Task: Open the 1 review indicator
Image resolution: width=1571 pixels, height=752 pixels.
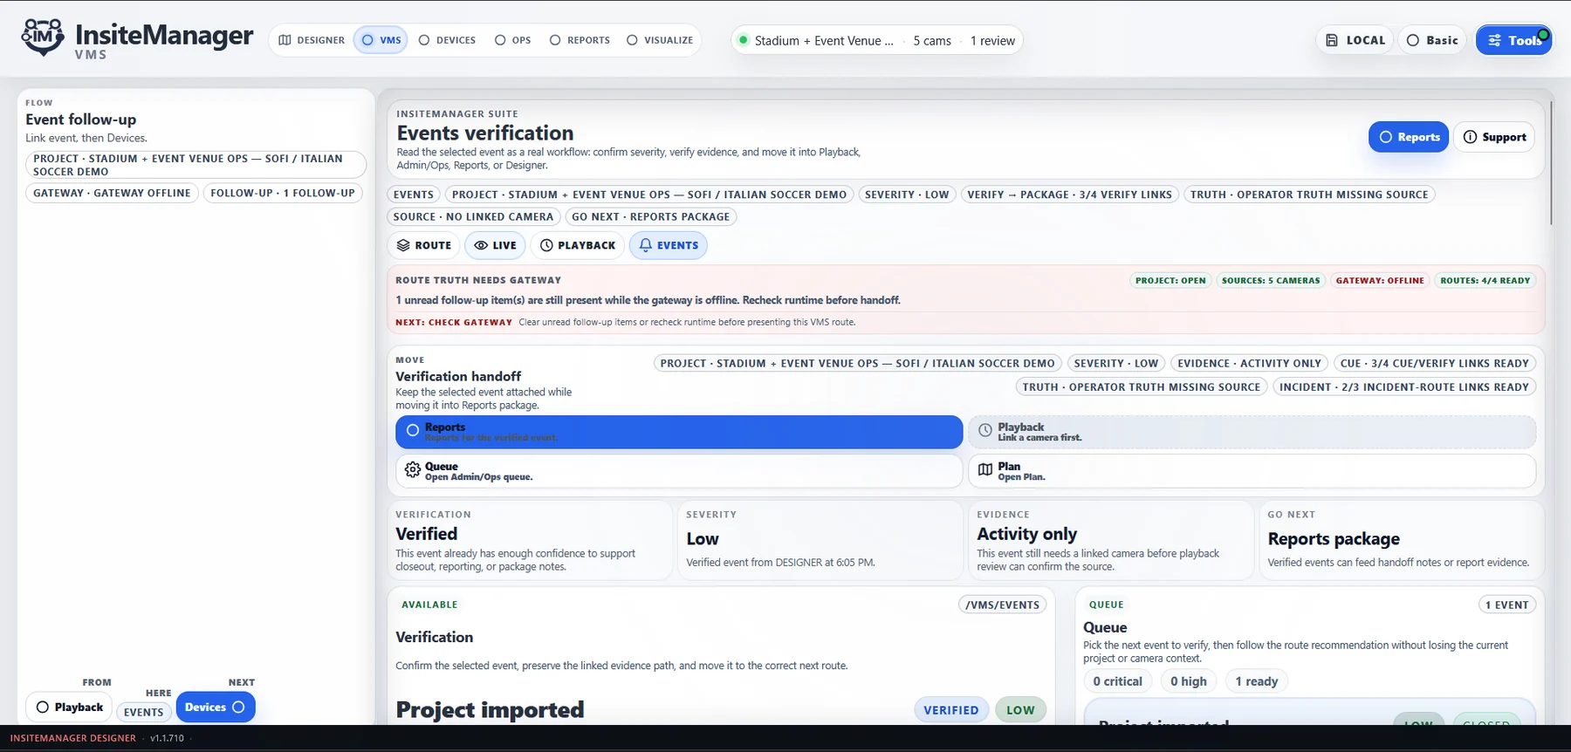Action: 992,41
